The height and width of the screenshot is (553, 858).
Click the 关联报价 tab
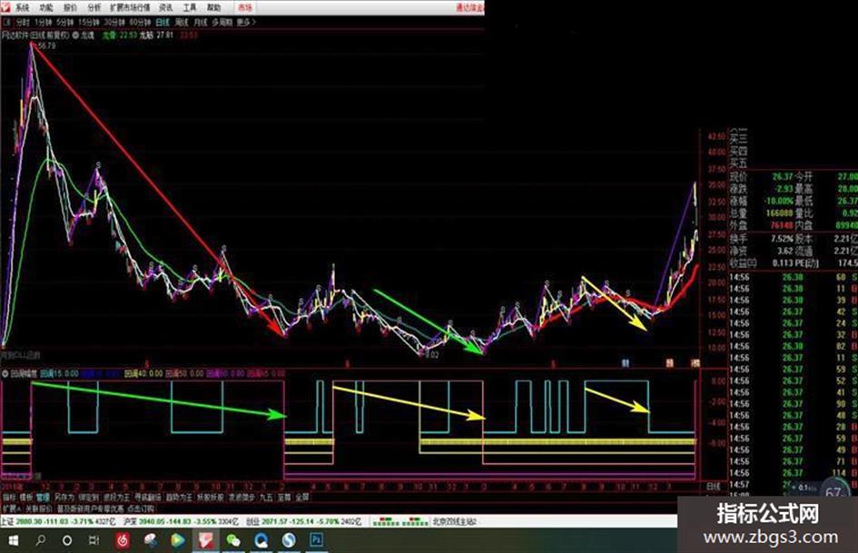tap(38, 509)
